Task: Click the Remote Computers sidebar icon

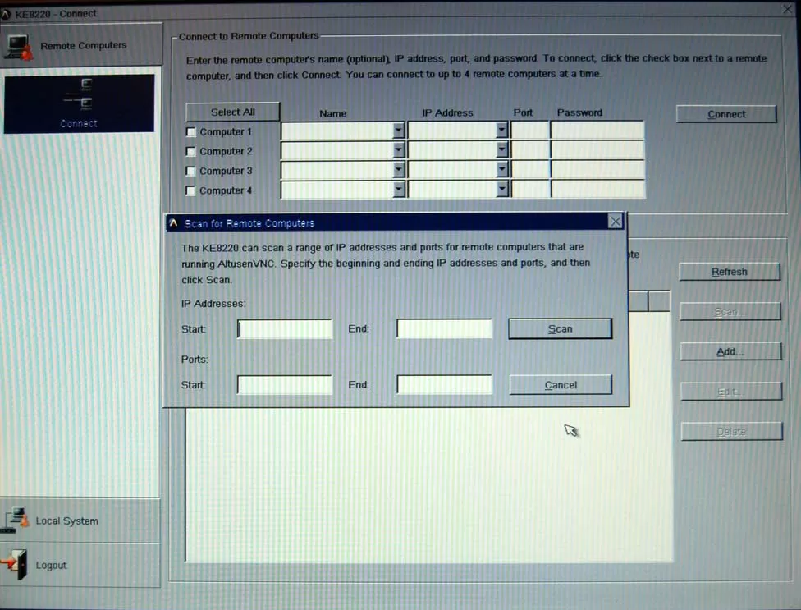Action: pyautogui.click(x=19, y=47)
